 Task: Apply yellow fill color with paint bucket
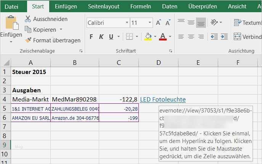point(148,37)
